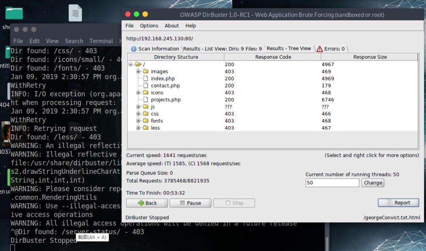Screen dimensions: 426x251
Task: Click the Current speed status text
Action: pyautogui.click(x=166, y=156)
